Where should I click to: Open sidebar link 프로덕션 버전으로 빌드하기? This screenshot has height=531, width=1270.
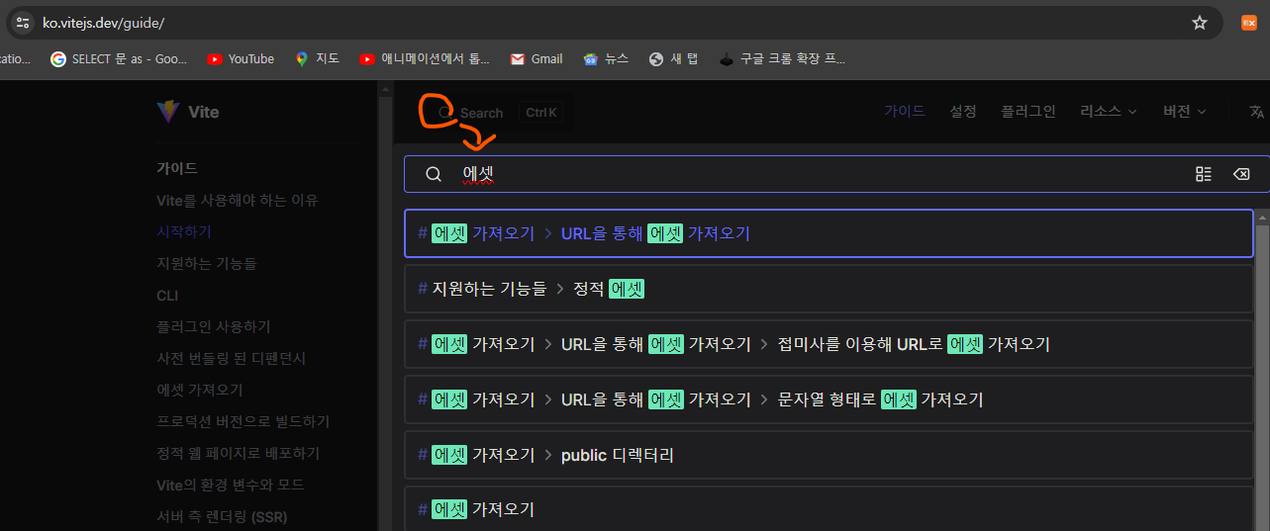(243, 421)
